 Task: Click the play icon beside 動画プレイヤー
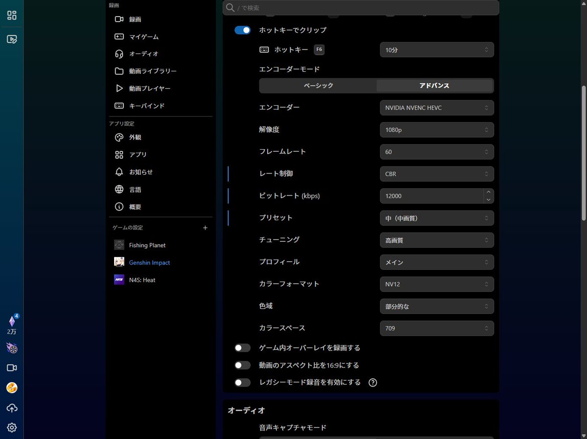coord(119,88)
